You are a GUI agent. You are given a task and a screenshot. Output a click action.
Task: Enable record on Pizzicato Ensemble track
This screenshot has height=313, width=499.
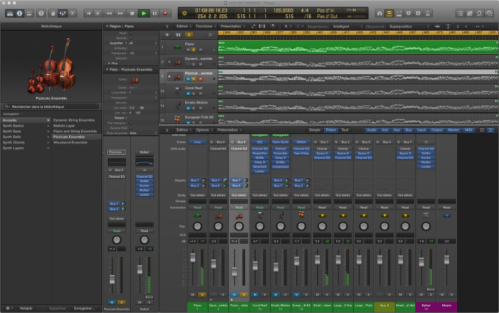[200, 79]
